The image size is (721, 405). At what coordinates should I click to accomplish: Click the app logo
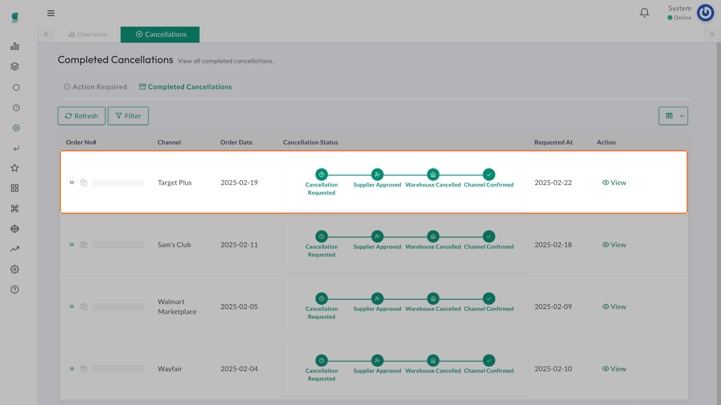tap(15, 18)
